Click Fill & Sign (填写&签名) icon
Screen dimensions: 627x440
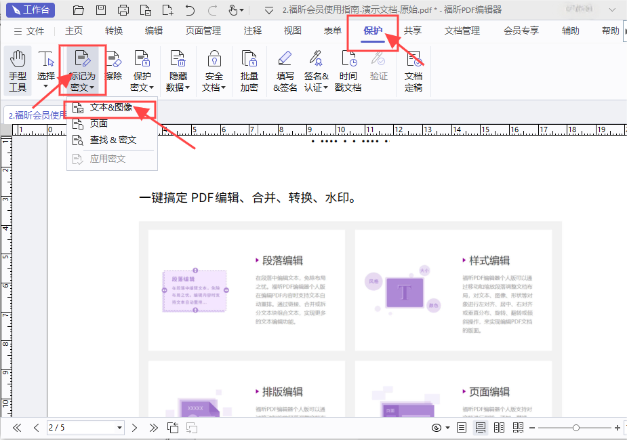(285, 71)
